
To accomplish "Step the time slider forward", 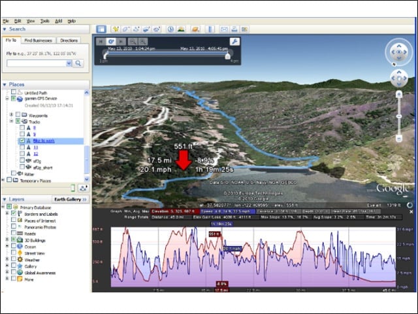I will [121, 42].
